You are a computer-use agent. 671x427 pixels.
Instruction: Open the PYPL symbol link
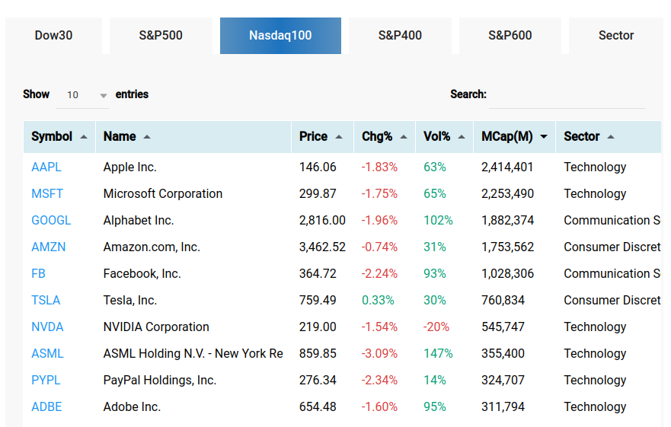coord(46,381)
